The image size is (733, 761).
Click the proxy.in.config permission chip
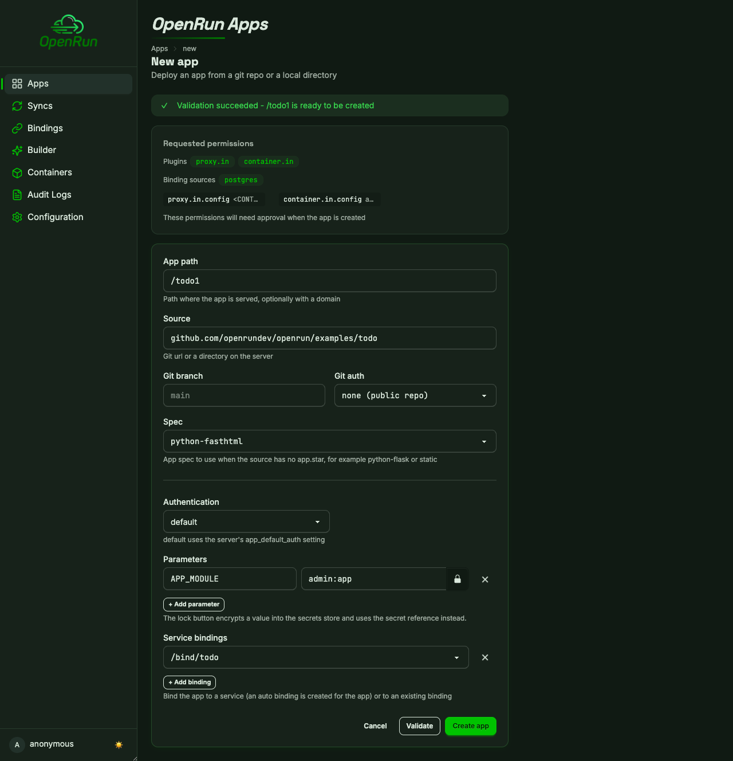coord(213,199)
